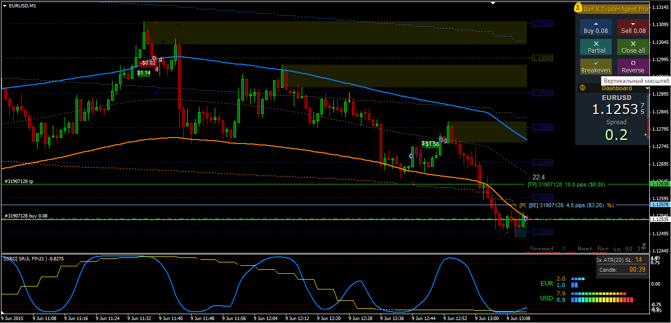Click the EUR 2.0 strength meter bar
Viewport: 671px width, 323px height.
click(x=578, y=279)
